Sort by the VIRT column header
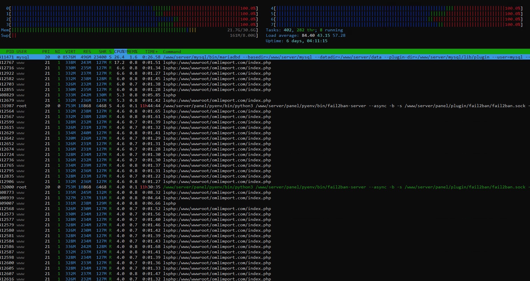This screenshot has width=530, height=281. tap(71, 52)
